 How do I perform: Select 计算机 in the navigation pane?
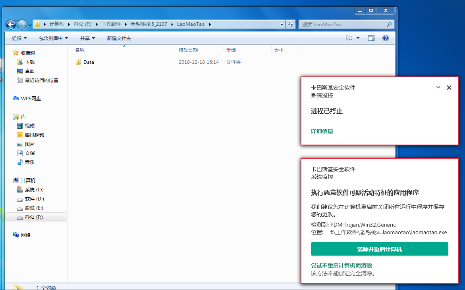coord(28,181)
